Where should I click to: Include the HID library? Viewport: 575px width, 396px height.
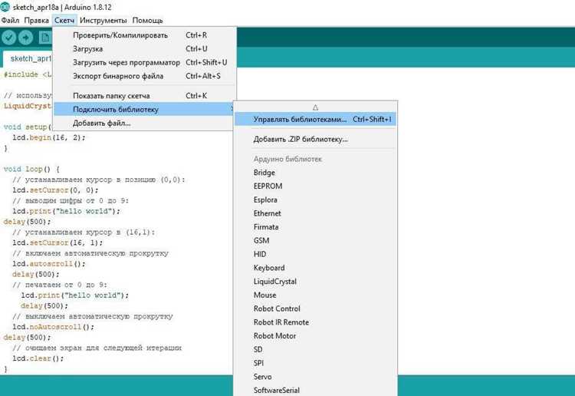pos(315,254)
